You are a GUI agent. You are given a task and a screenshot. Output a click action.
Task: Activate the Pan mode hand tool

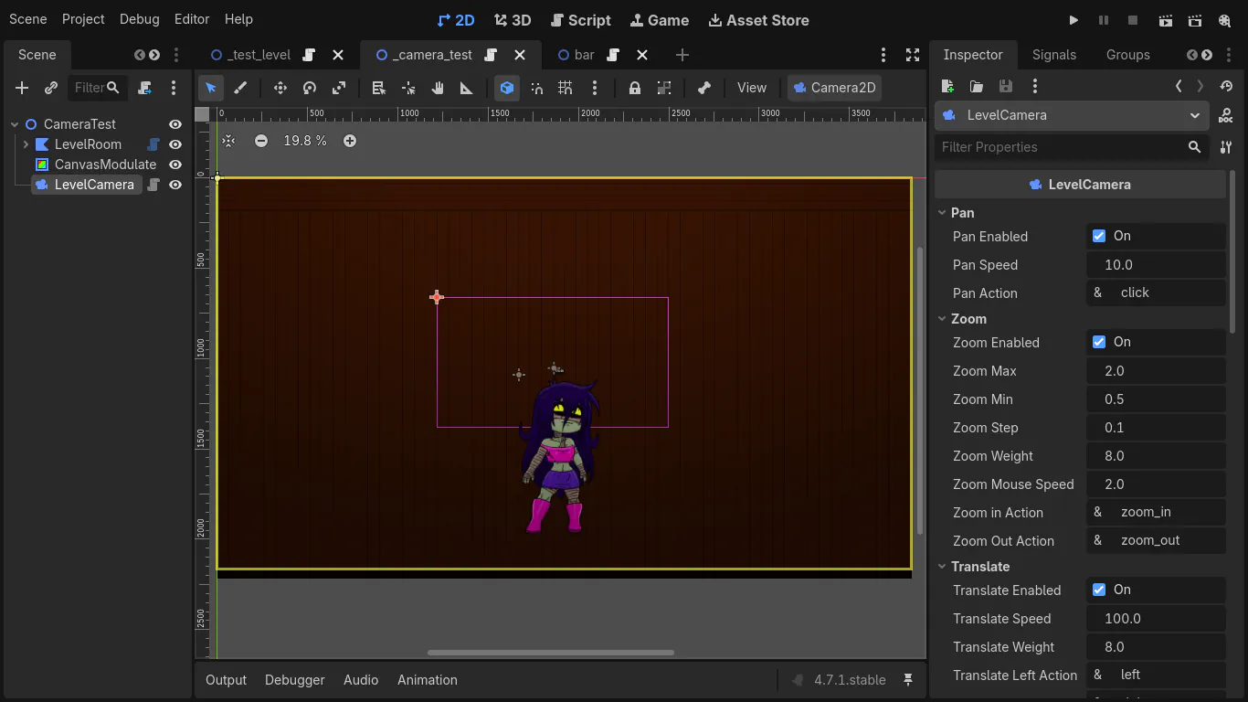[x=438, y=88]
